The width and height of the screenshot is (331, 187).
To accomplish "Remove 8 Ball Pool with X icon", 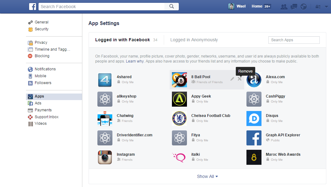I will pyautogui.click(x=240, y=79).
